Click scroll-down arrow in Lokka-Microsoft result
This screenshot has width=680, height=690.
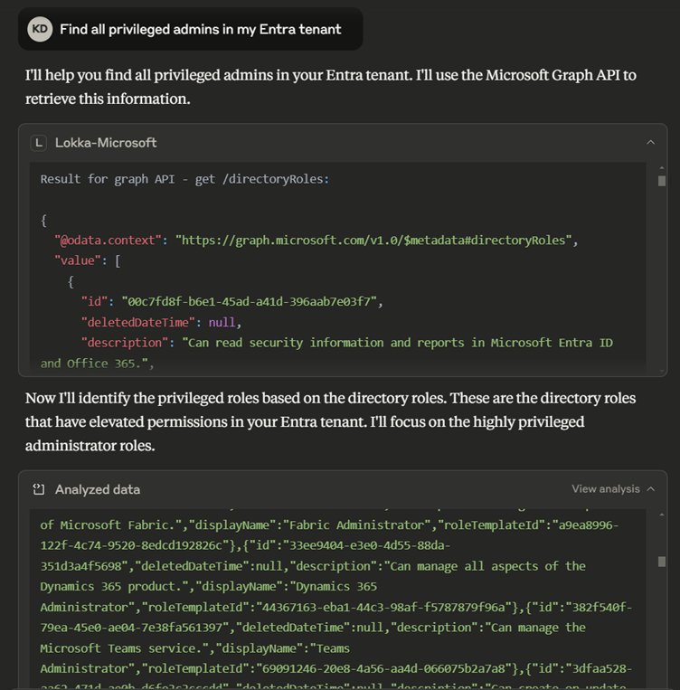[x=662, y=371]
